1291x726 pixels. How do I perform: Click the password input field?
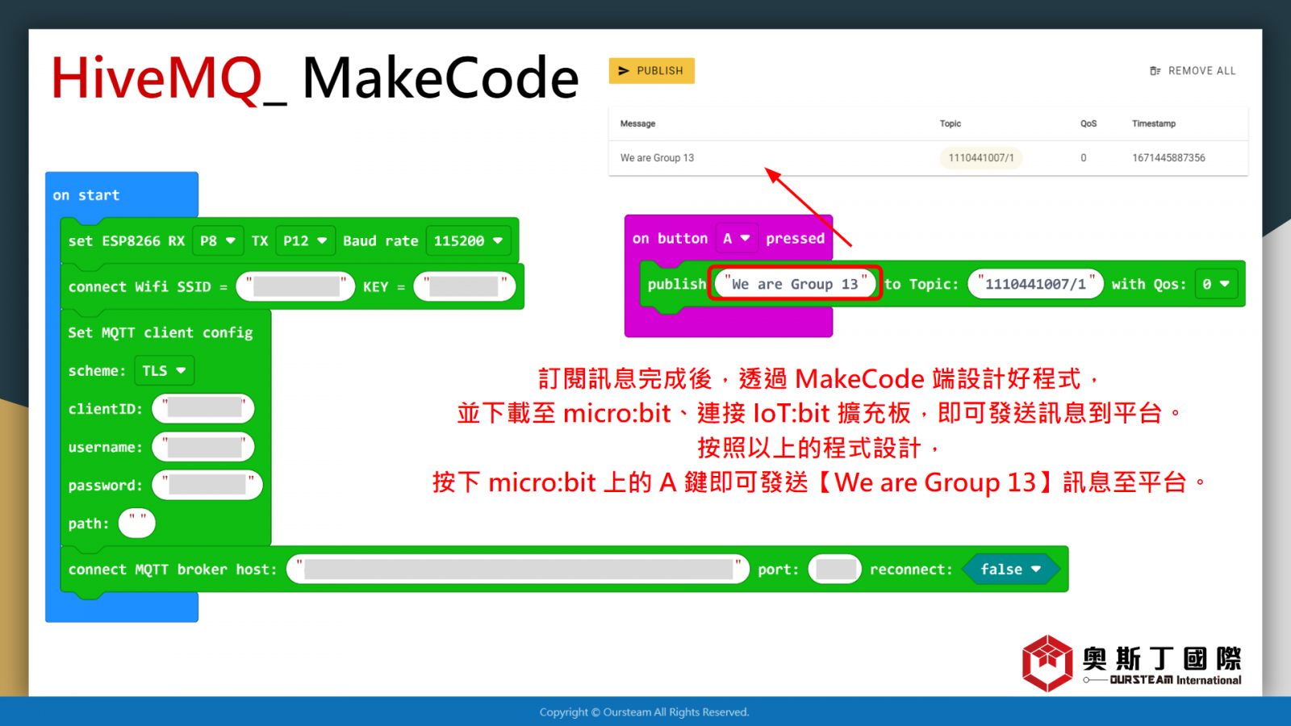click(207, 485)
